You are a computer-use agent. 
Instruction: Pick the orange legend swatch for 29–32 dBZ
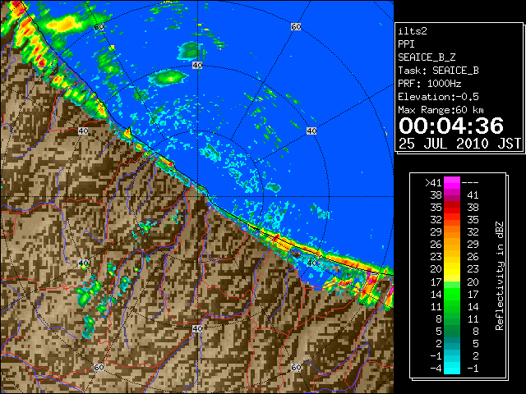tap(452, 231)
